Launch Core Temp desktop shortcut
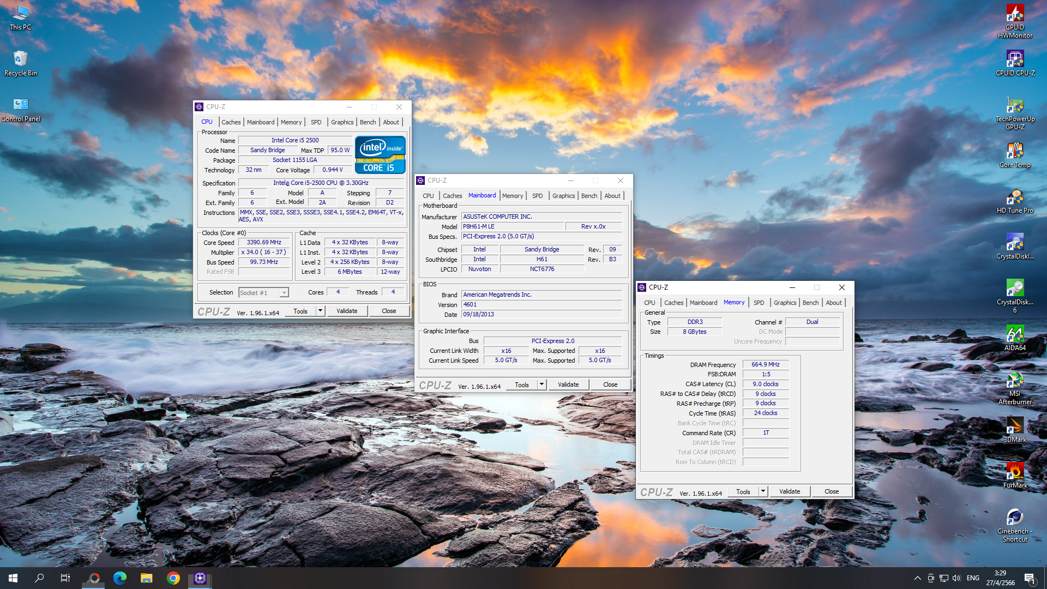1047x589 pixels. 1014,152
